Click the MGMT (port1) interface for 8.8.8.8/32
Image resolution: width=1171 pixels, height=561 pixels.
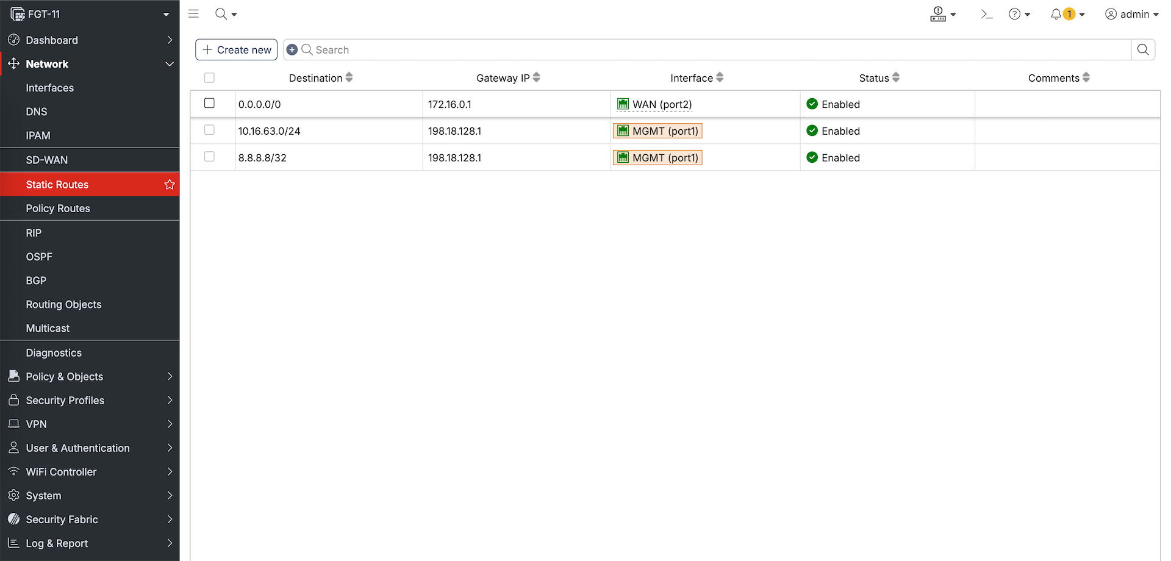pyautogui.click(x=657, y=158)
